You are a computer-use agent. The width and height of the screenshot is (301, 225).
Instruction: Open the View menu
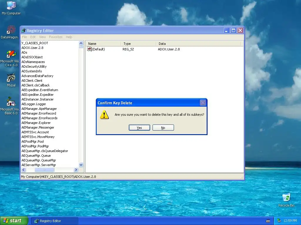coord(42,37)
